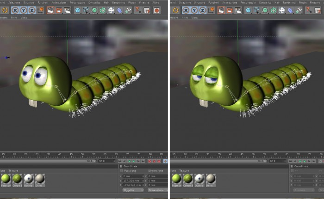Toggle X axis lock in left window

click(15, 10)
